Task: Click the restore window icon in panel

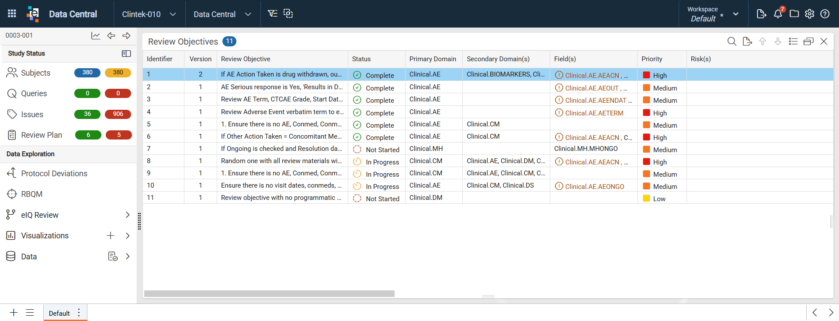Action: point(808,42)
